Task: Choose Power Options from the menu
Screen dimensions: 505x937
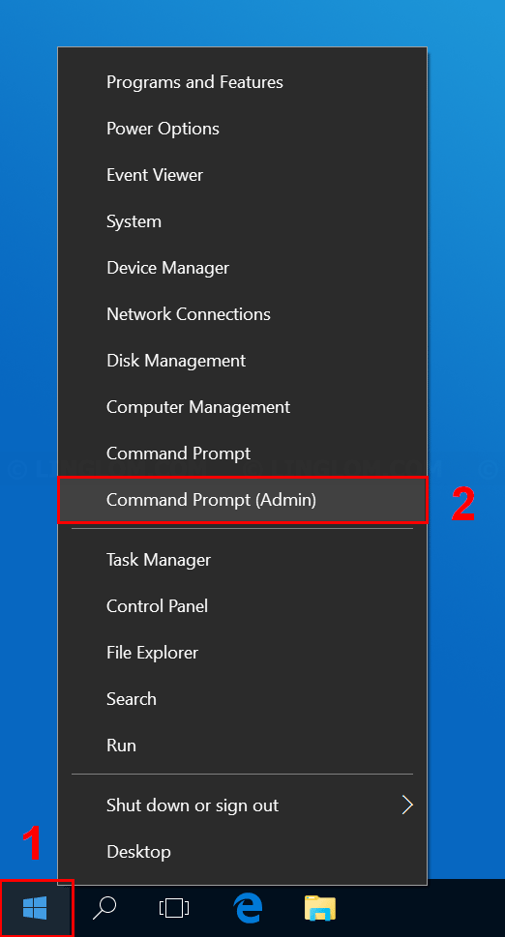Action: click(243, 129)
